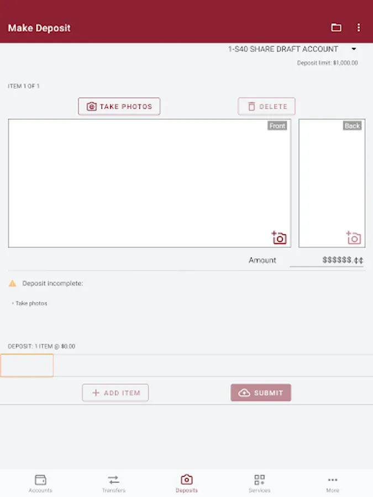373x497 pixels.
Task: Select the Front check image area
Action: click(150, 183)
